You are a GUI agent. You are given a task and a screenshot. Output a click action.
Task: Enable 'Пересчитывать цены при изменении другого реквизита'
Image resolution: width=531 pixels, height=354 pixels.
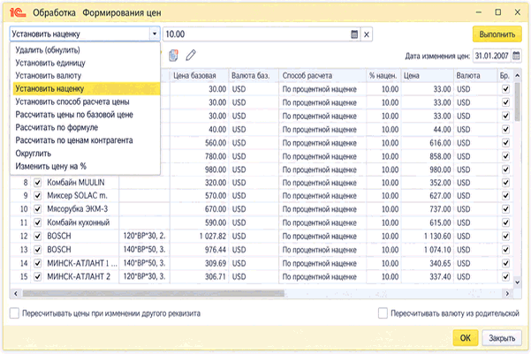(14, 313)
